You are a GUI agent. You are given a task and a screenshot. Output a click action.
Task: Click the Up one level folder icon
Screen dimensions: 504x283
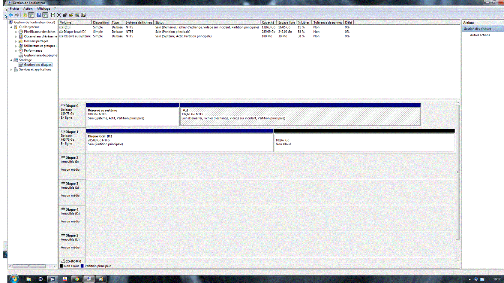pos(25,15)
